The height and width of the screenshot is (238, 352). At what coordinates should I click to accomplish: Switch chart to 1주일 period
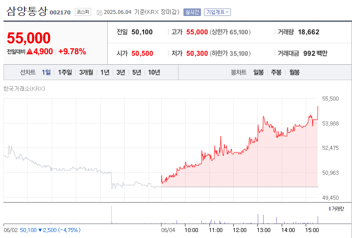tap(65, 73)
